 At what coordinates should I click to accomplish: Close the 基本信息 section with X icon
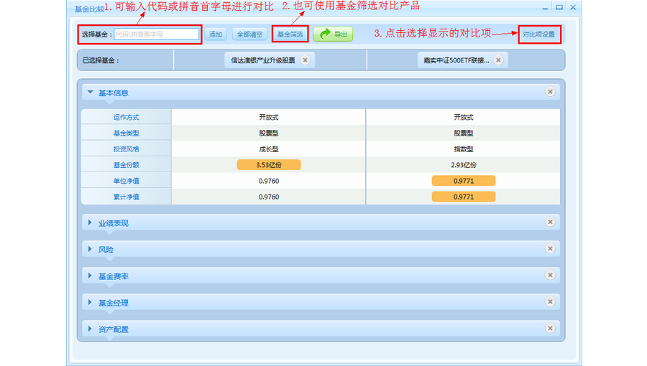pyautogui.click(x=550, y=92)
